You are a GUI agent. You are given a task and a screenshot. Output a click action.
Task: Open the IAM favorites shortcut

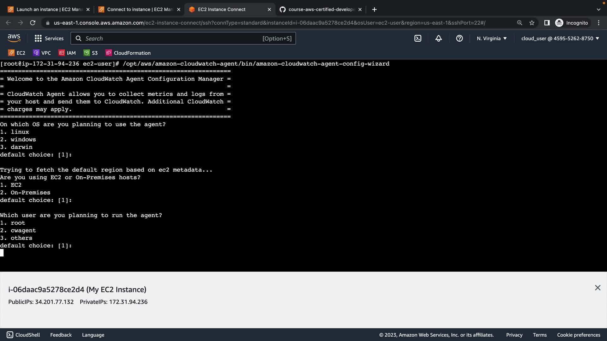click(67, 53)
